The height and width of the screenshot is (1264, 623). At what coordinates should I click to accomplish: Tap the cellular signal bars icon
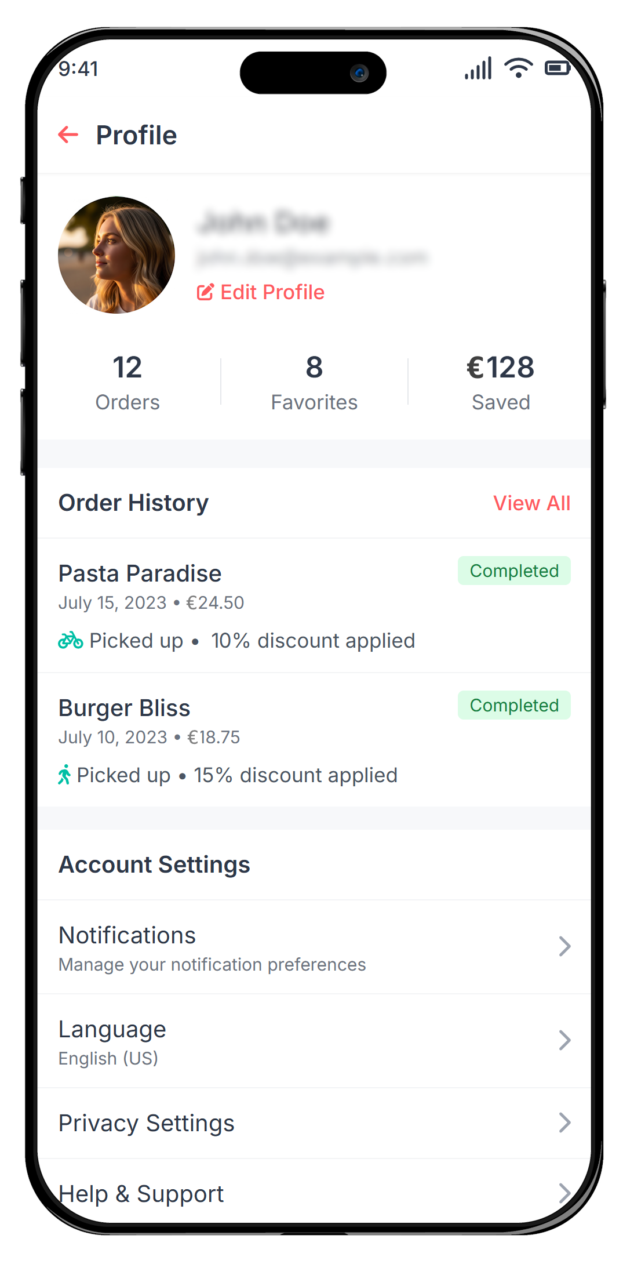pyautogui.click(x=478, y=68)
